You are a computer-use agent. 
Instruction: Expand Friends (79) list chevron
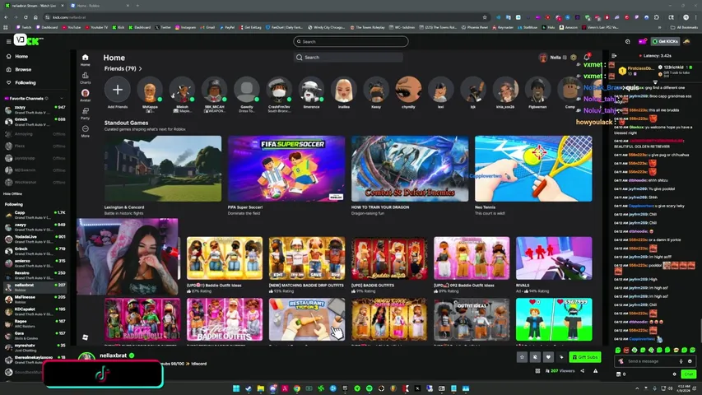click(140, 68)
